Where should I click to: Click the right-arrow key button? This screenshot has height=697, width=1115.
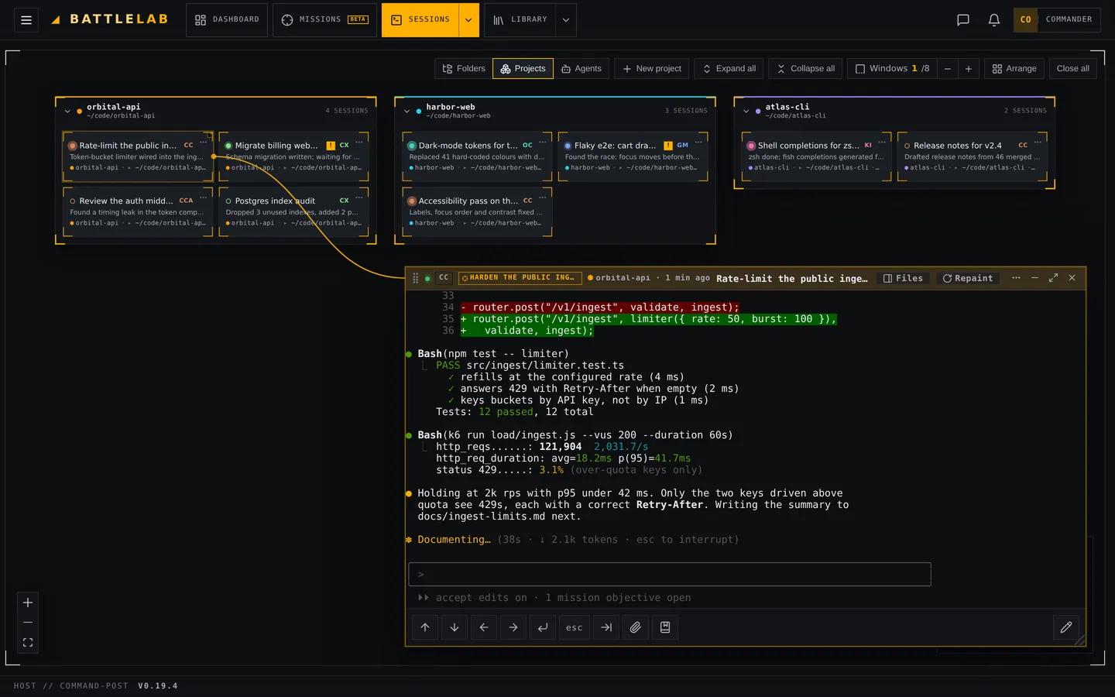[513, 627]
